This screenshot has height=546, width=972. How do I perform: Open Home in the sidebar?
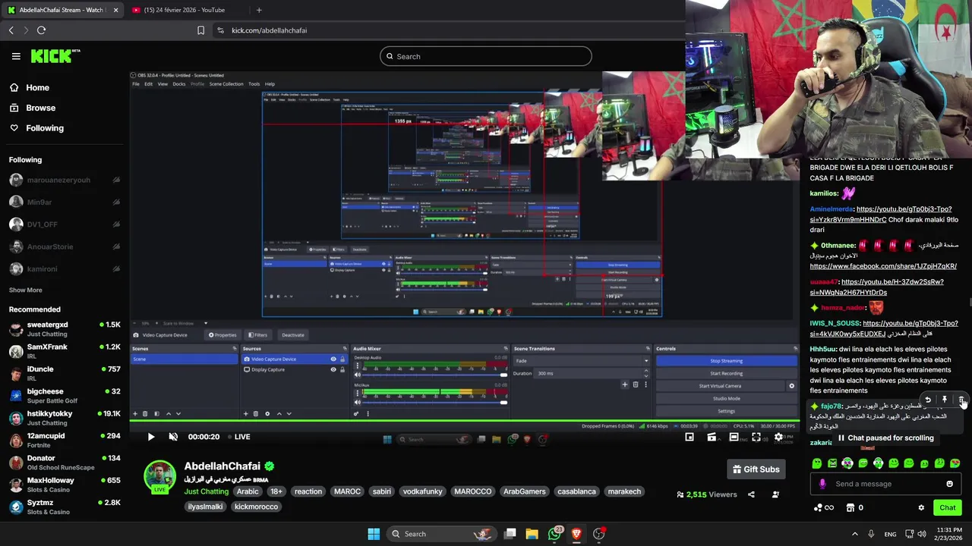point(37,87)
